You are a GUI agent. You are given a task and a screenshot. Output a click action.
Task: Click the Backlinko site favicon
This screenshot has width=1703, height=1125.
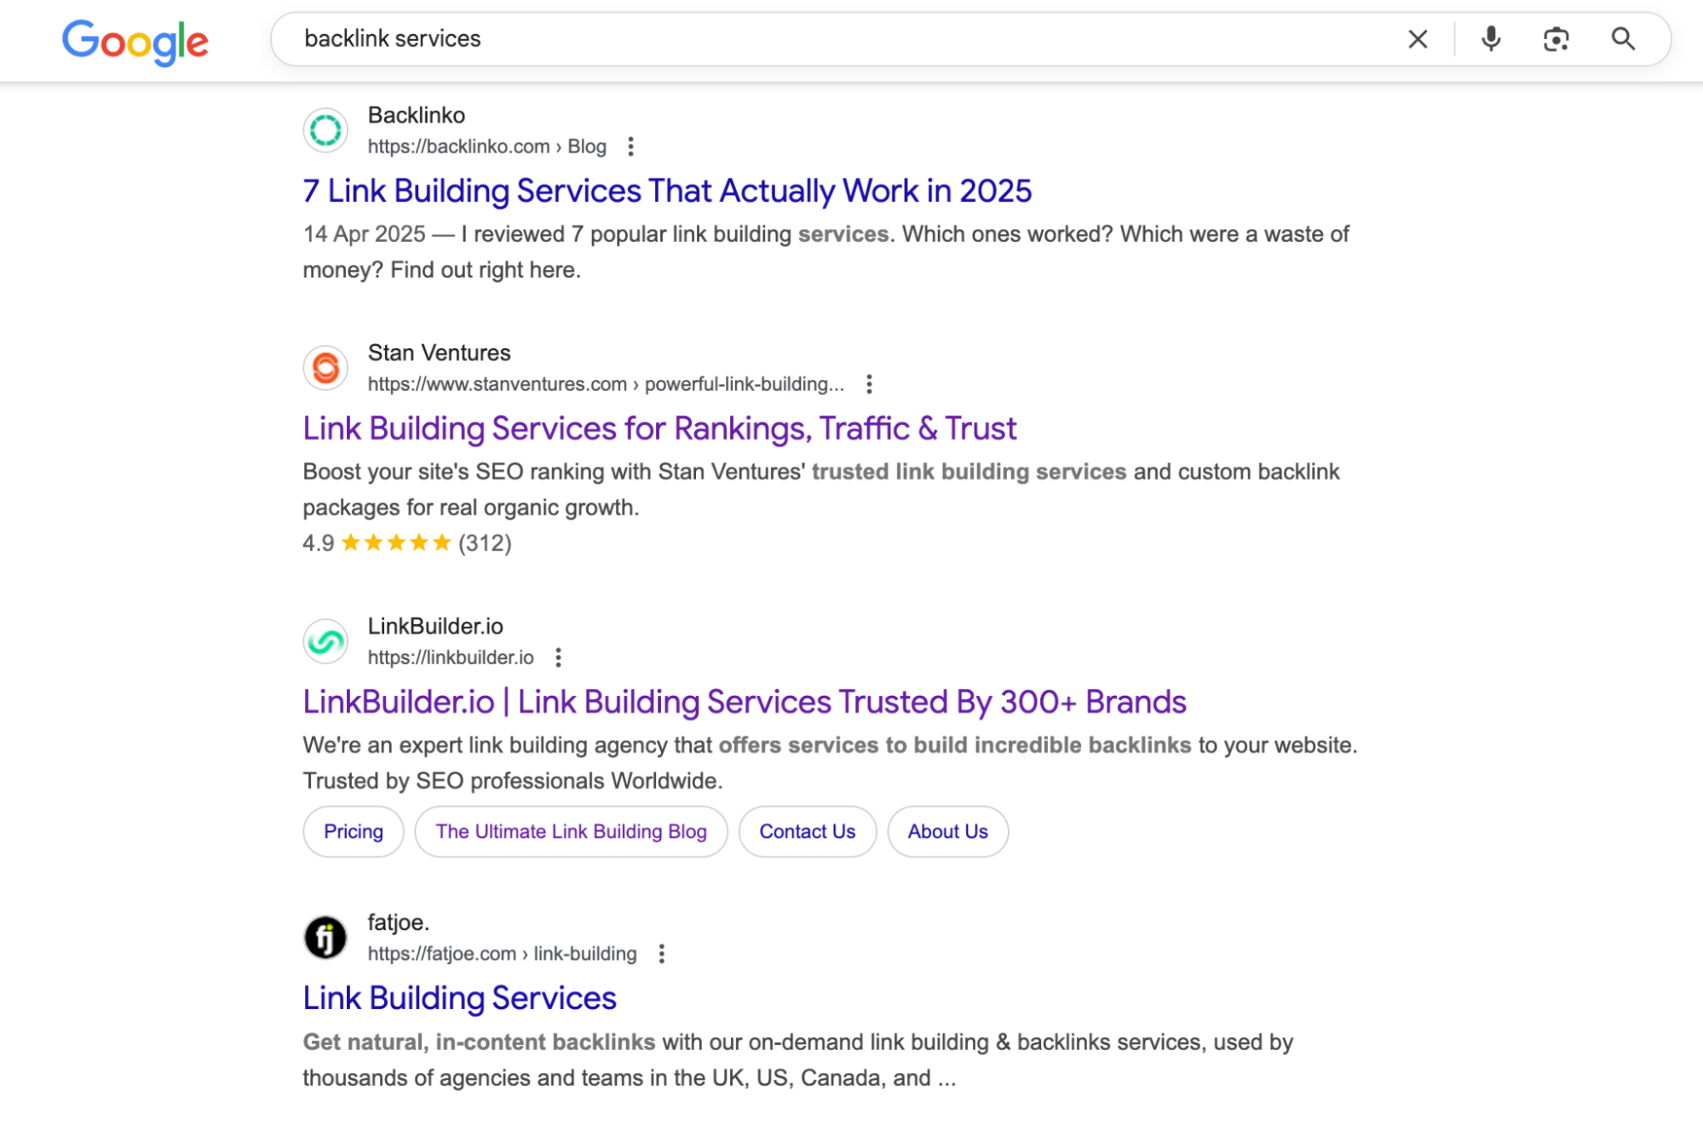[325, 130]
